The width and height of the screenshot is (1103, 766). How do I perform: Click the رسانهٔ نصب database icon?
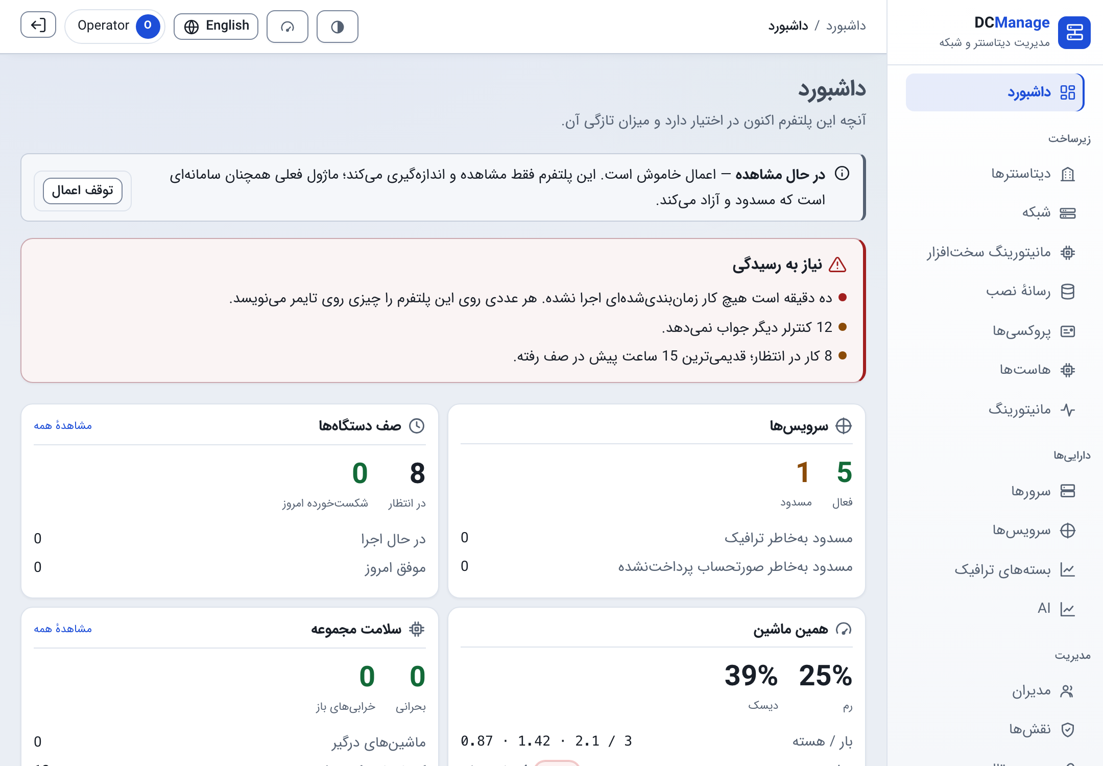tap(1068, 292)
